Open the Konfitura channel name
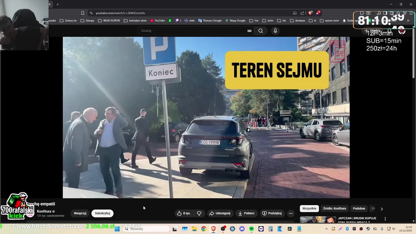This screenshot has height=234, width=416. (44, 211)
